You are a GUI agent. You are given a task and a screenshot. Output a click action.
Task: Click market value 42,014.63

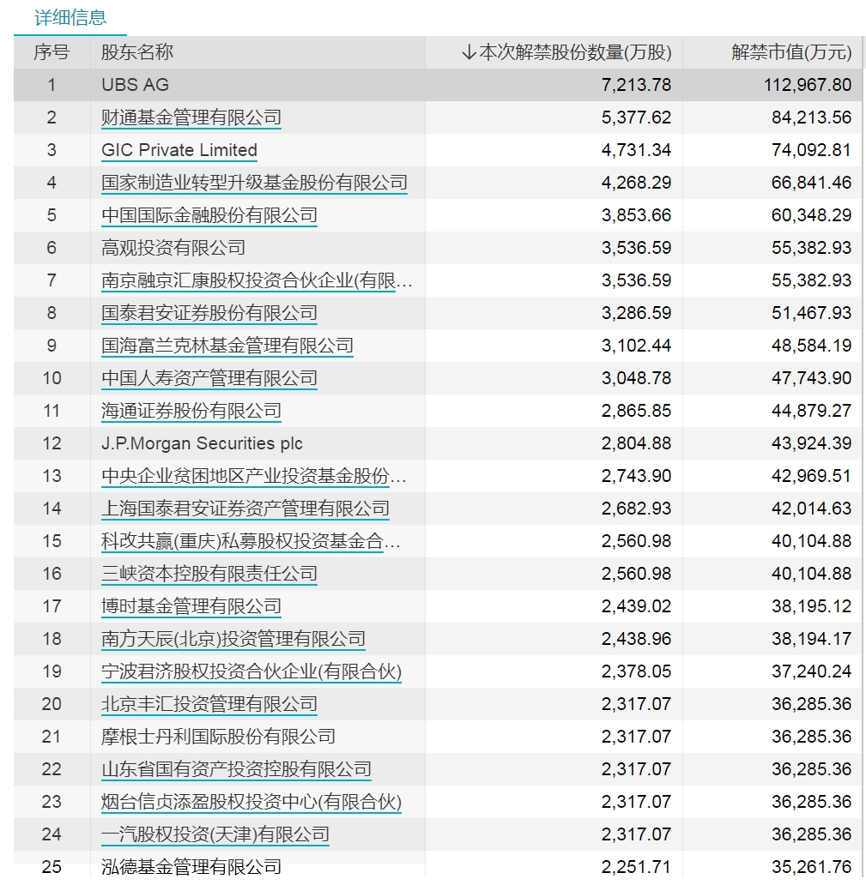811,509
